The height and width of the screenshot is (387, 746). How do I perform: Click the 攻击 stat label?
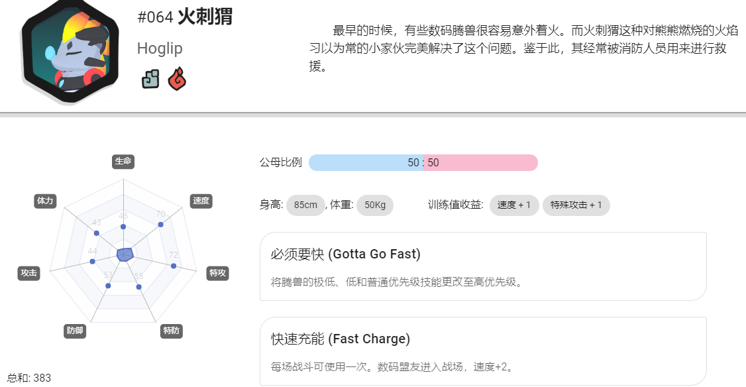click(x=28, y=273)
